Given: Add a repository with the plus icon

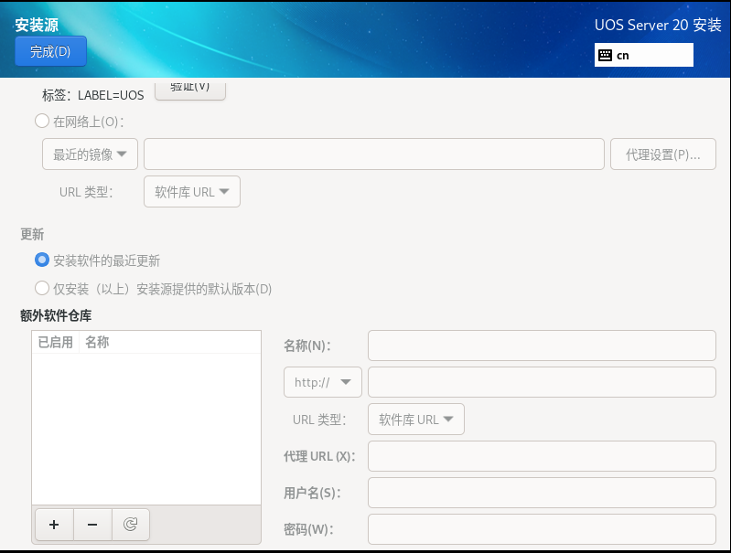Looking at the screenshot, I should pyautogui.click(x=54, y=525).
